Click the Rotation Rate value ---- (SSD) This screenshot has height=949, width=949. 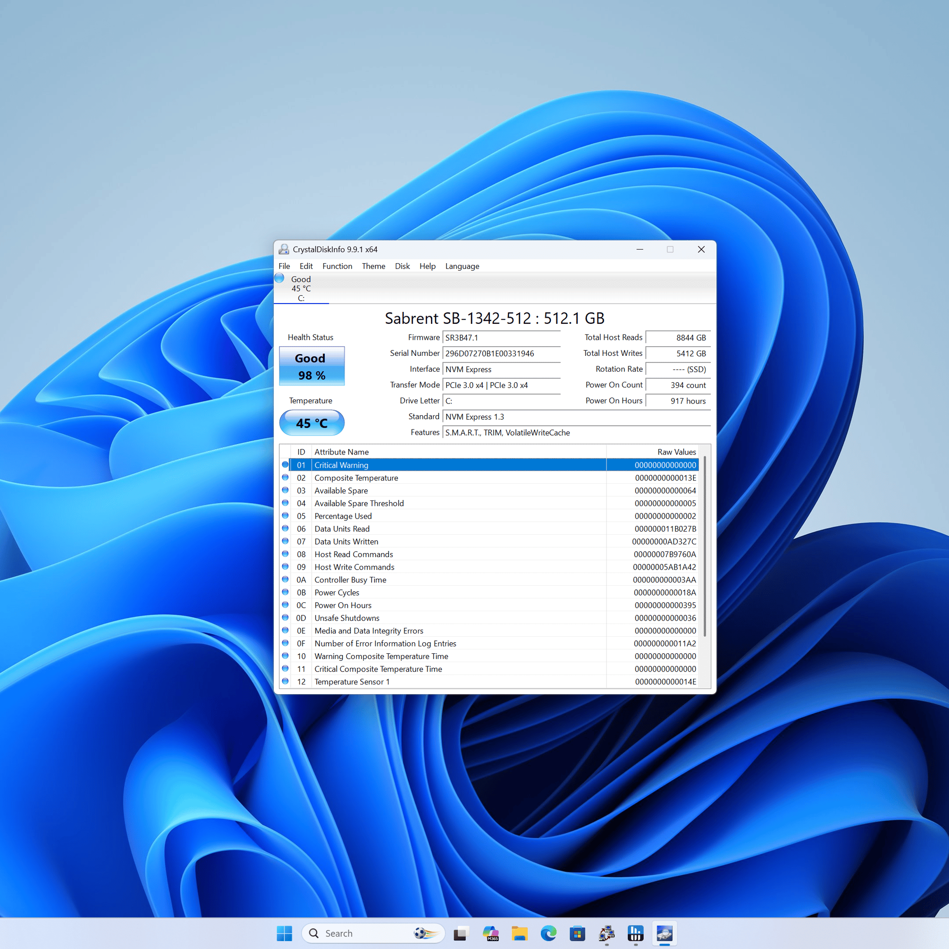point(678,369)
